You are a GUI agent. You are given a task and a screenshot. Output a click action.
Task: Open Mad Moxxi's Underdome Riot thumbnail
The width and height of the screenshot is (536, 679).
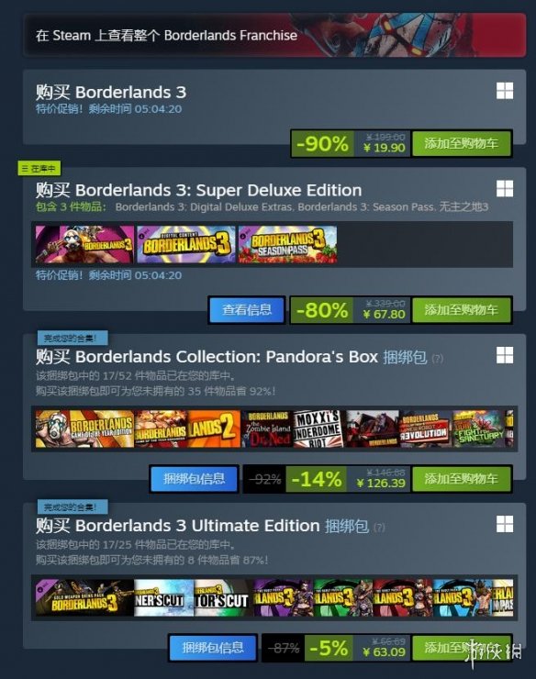(x=318, y=429)
